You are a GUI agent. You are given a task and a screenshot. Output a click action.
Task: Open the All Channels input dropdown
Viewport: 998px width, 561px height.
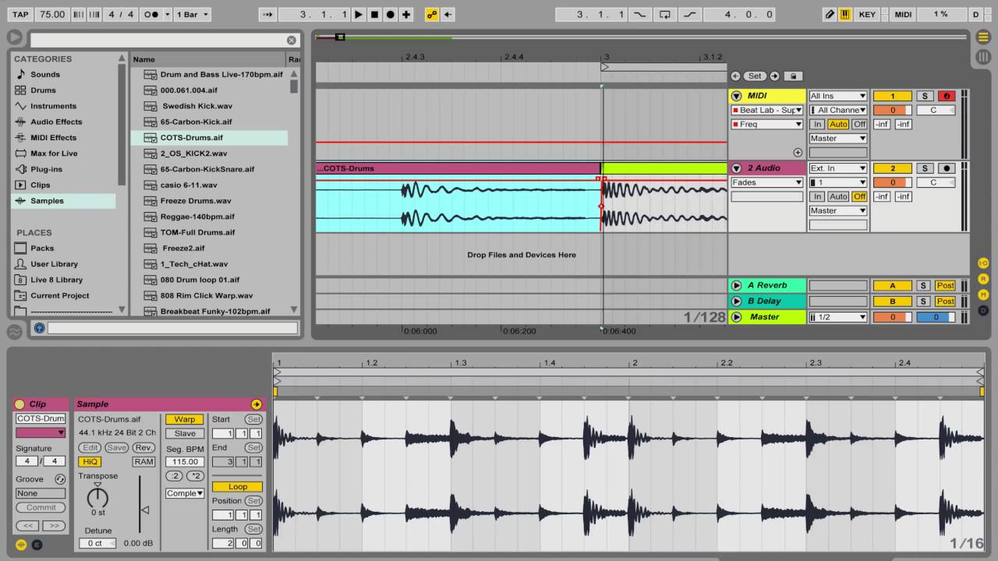tap(838, 110)
